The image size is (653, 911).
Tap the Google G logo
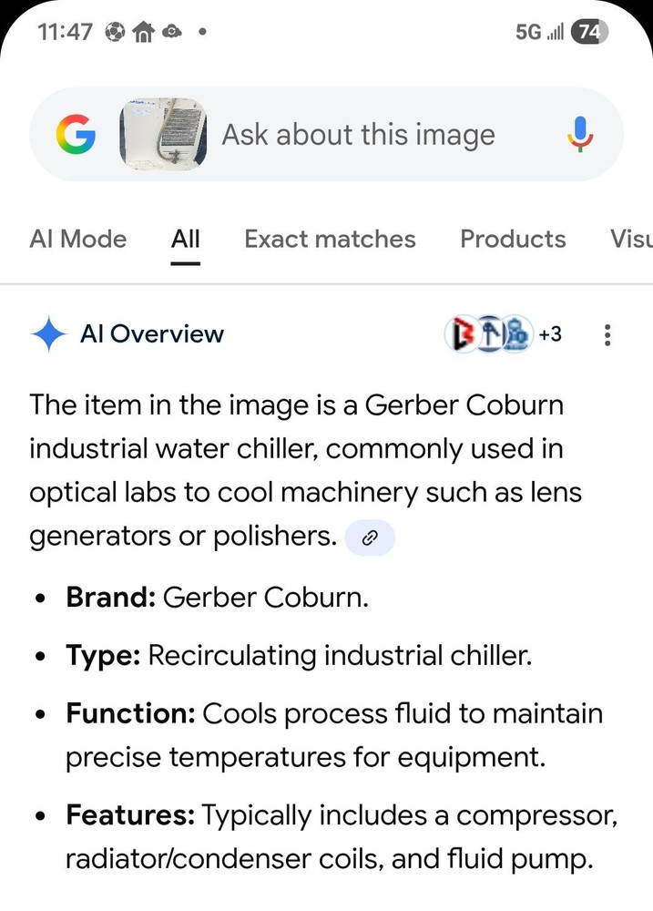pyautogui.click(x=76, y=136)
